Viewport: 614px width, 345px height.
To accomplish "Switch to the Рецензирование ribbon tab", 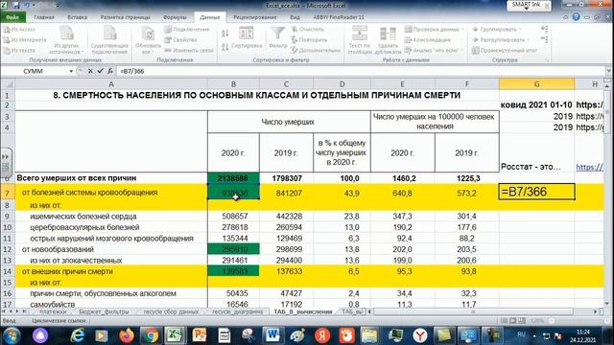I will pyautogui.click(x=255, y=17).
